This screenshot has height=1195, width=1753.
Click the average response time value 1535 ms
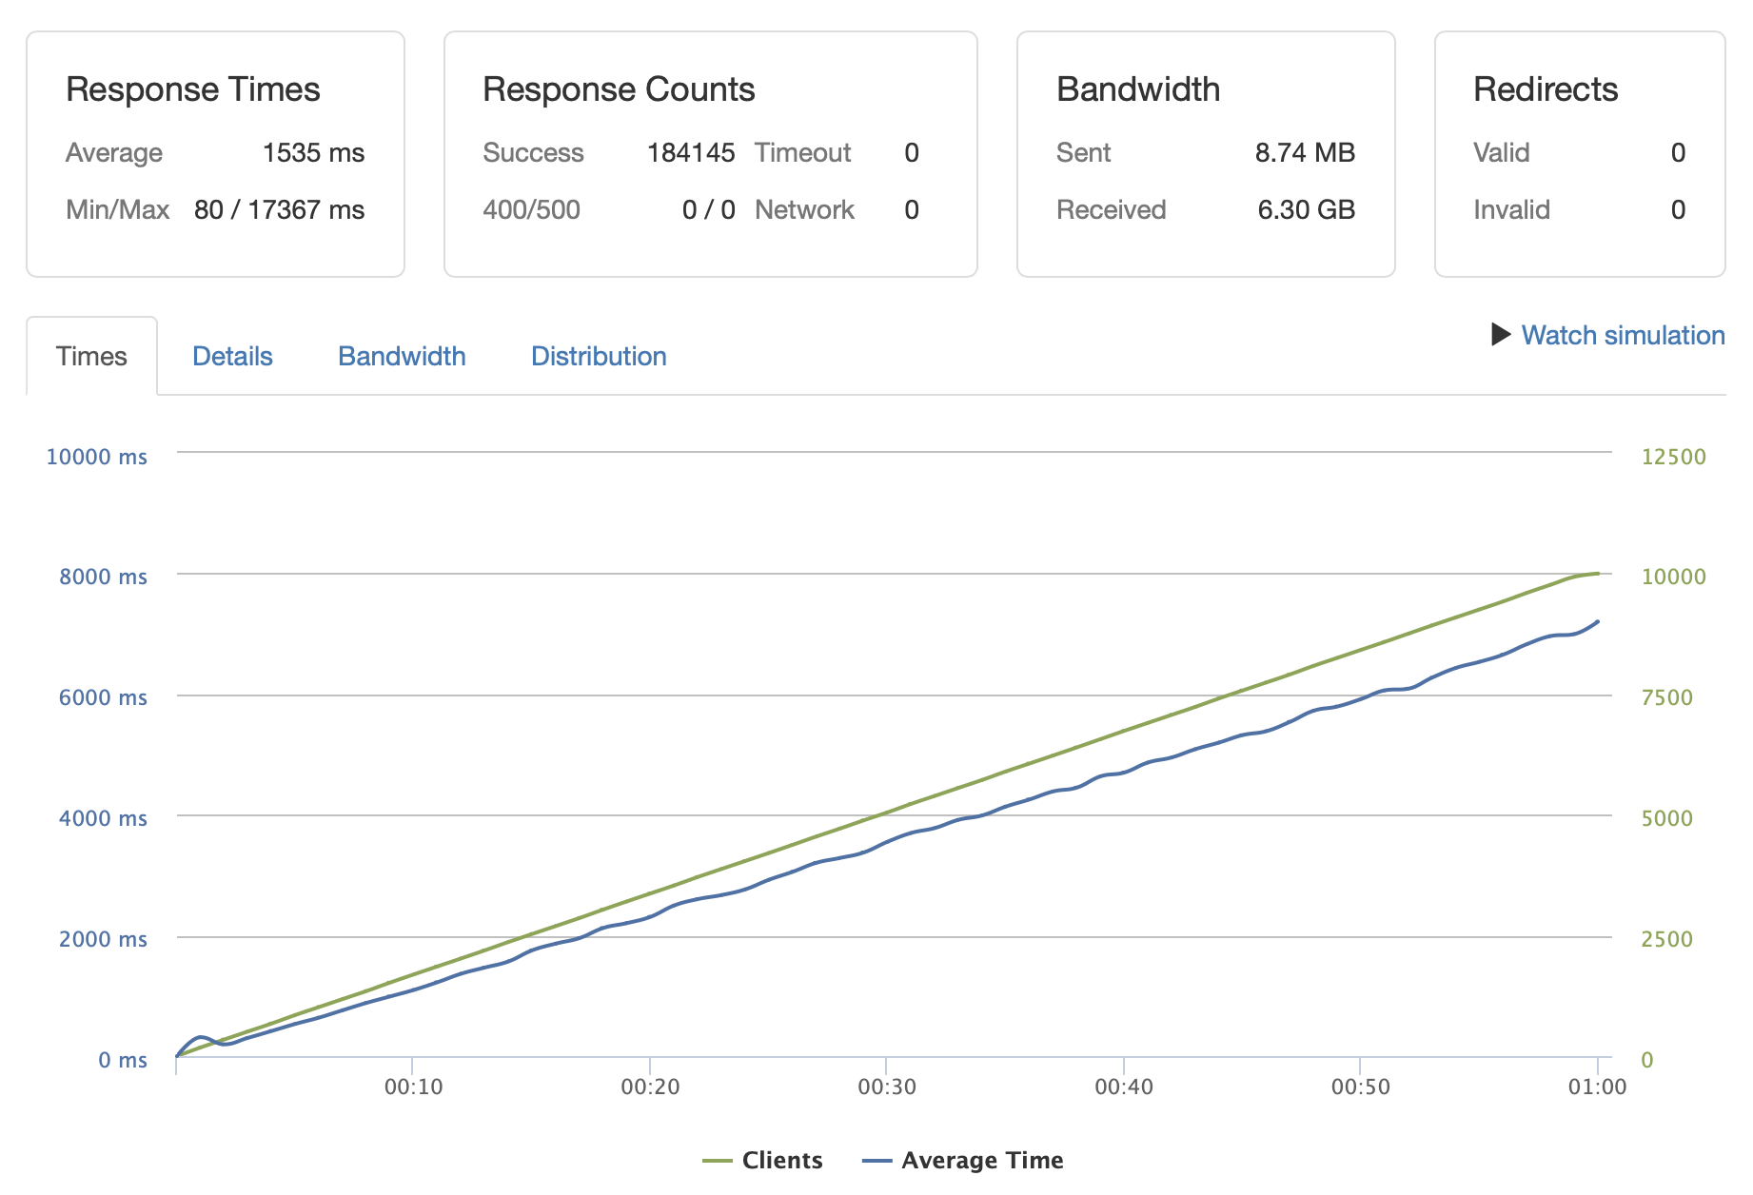(x=313, y=153)
